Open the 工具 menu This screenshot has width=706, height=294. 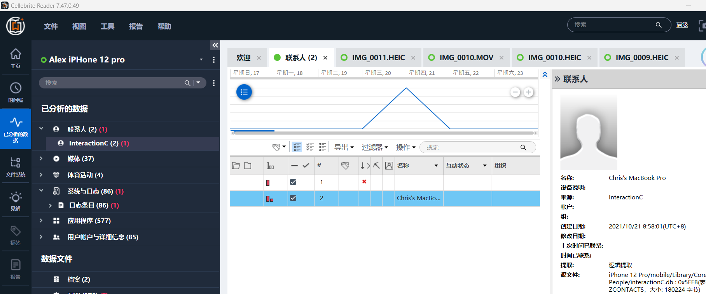[x=107, y=26]
